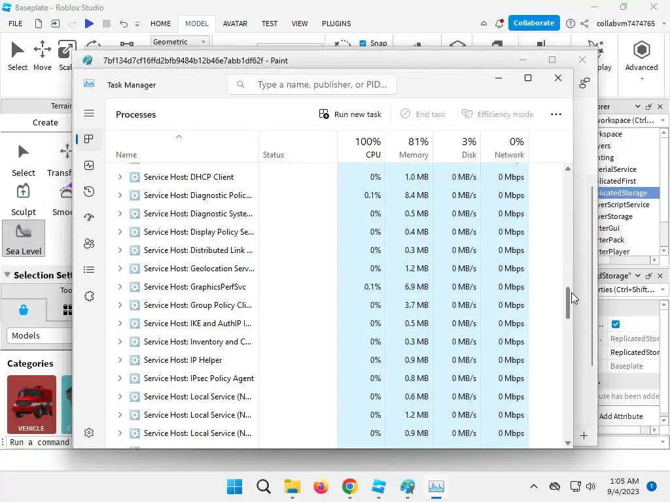670x502 pixels.
Task: Open Task Manager Settings gear
Action: (89, 433)
